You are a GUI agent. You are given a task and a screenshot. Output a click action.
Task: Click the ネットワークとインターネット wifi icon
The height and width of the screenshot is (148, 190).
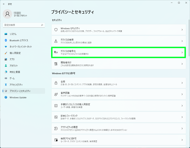(x=6, y=47)
